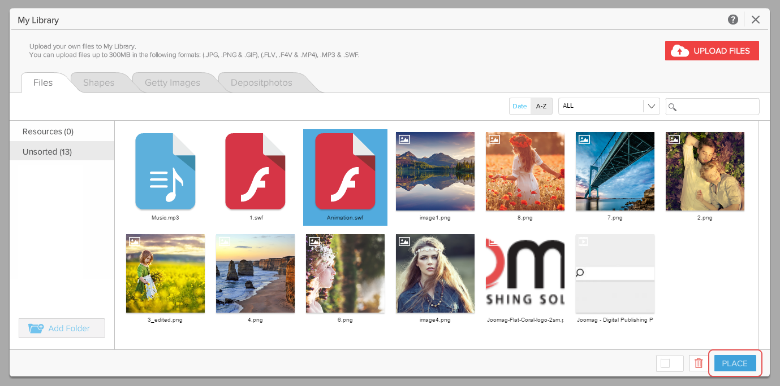Select the Joomag Flat Coral logo file
Image resolution: width=780 pixels, height=386 pixels.
pyautogui.click(x=525, y=274)
